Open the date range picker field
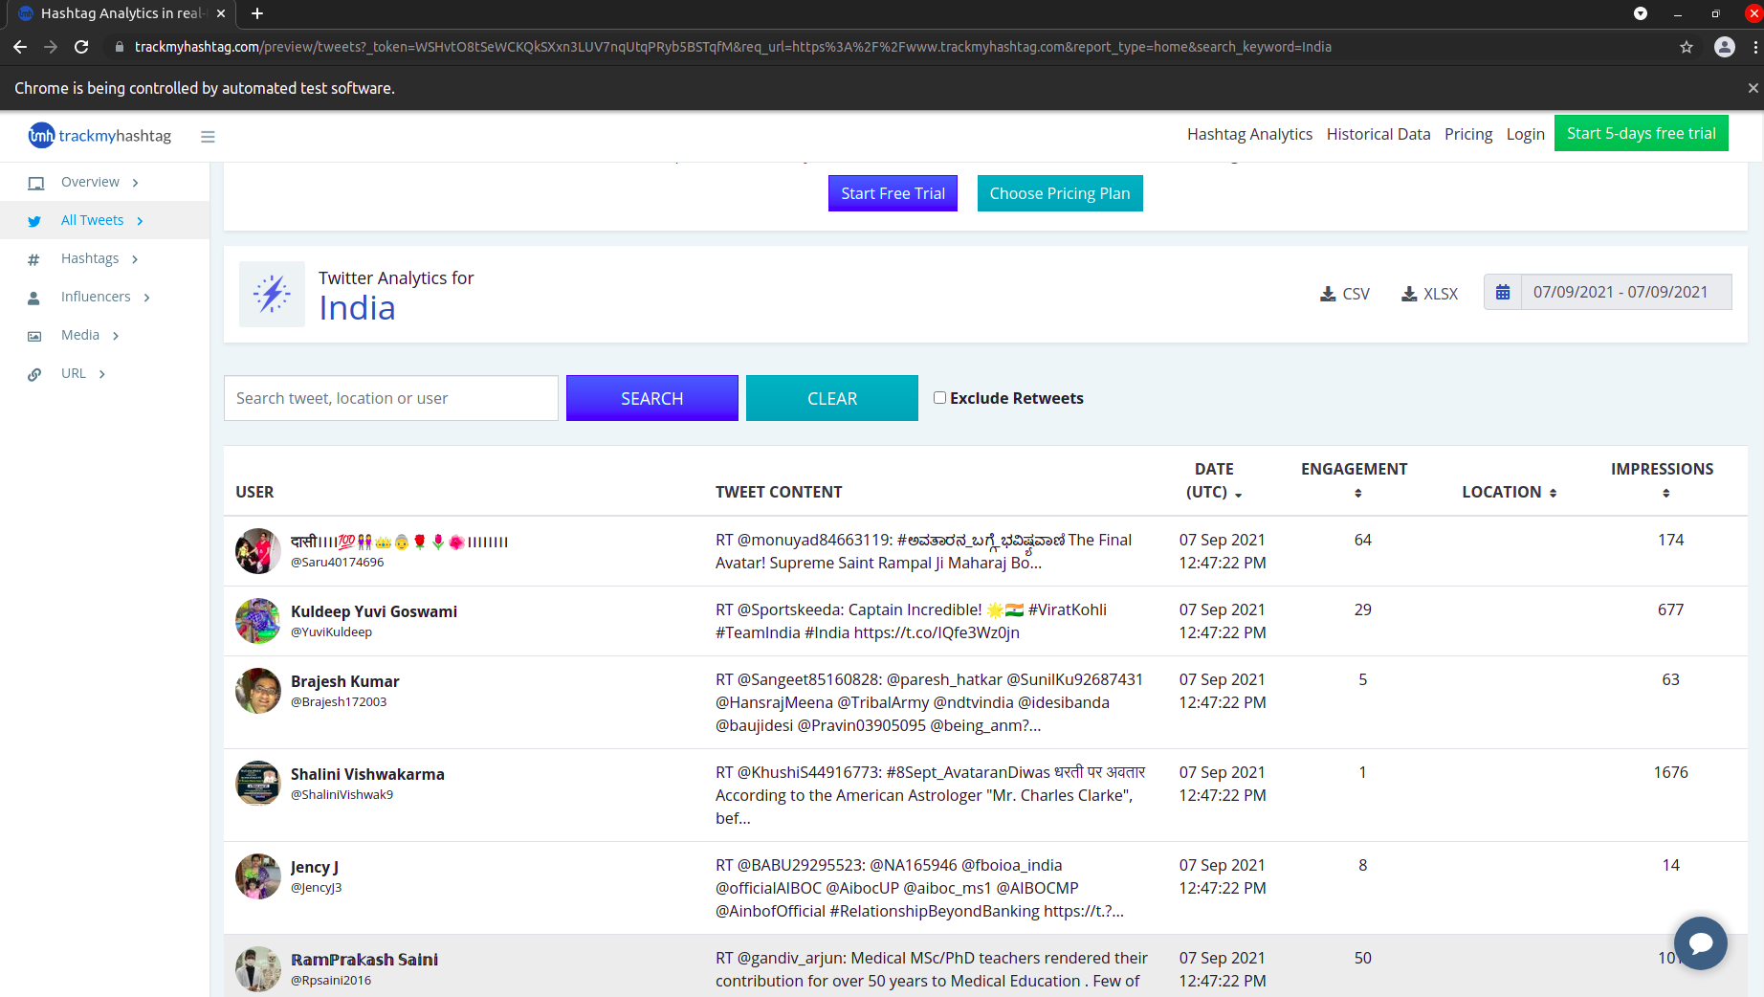 [x=1626, y=292]
